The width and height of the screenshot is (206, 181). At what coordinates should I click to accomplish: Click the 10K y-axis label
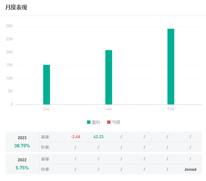tap(9, 78)
